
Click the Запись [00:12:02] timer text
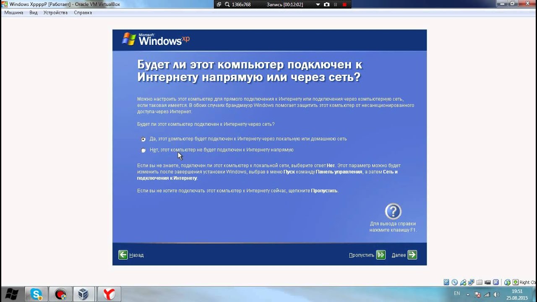(x=285, y=5)
